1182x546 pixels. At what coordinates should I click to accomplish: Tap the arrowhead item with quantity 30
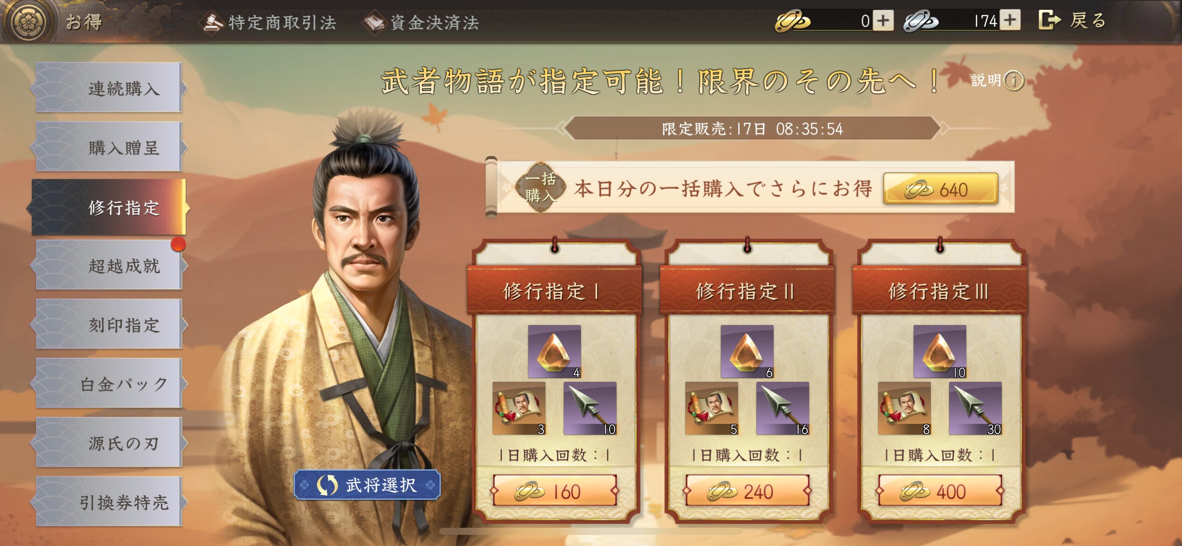(975, 408)
